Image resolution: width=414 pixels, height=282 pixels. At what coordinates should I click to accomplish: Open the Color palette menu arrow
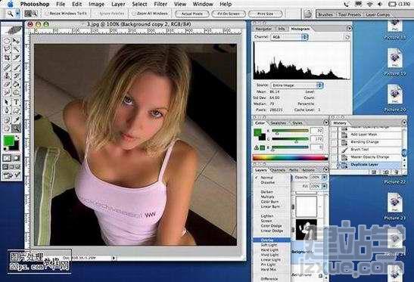(325, 122)
